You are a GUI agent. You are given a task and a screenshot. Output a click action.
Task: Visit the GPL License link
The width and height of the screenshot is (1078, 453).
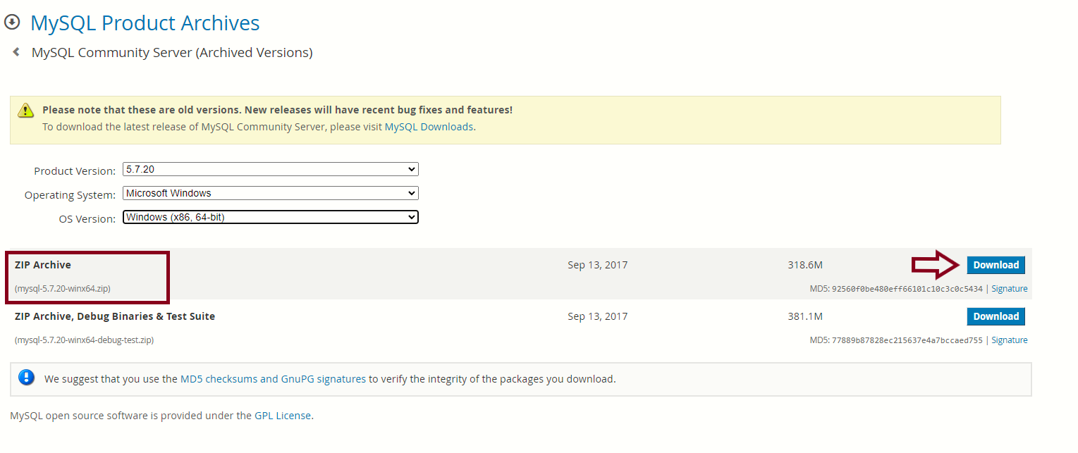(x=283, y=416)
